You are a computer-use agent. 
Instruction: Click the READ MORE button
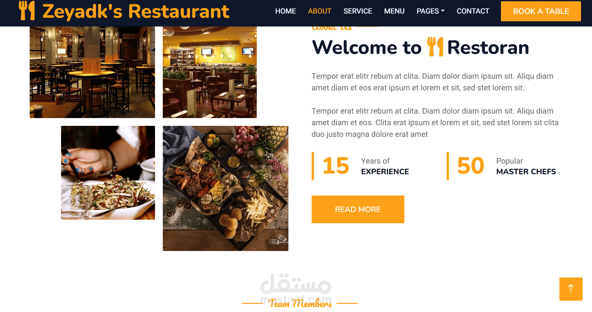(358, 209)
